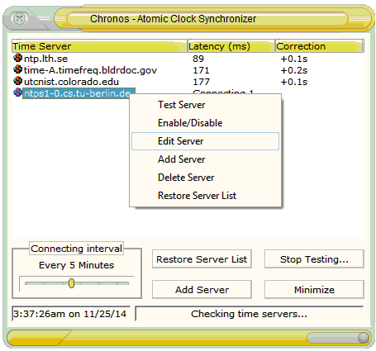Image resolution: width=376 pixels, height=351 pixels.
Task: Click the latency value 177
Action: pyautogui.click(x=201, y=82)
